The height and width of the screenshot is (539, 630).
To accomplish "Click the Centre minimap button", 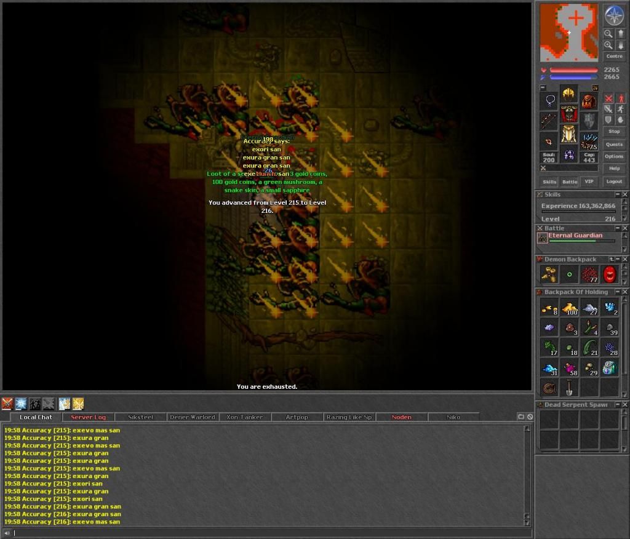I will tap(615, 56).
